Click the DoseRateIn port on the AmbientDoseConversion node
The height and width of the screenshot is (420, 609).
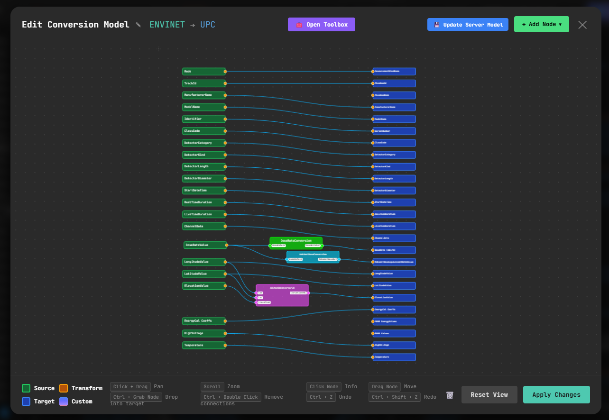287,259
